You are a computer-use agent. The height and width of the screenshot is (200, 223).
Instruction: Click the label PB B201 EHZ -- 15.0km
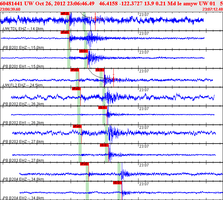[x=24, y=48]
